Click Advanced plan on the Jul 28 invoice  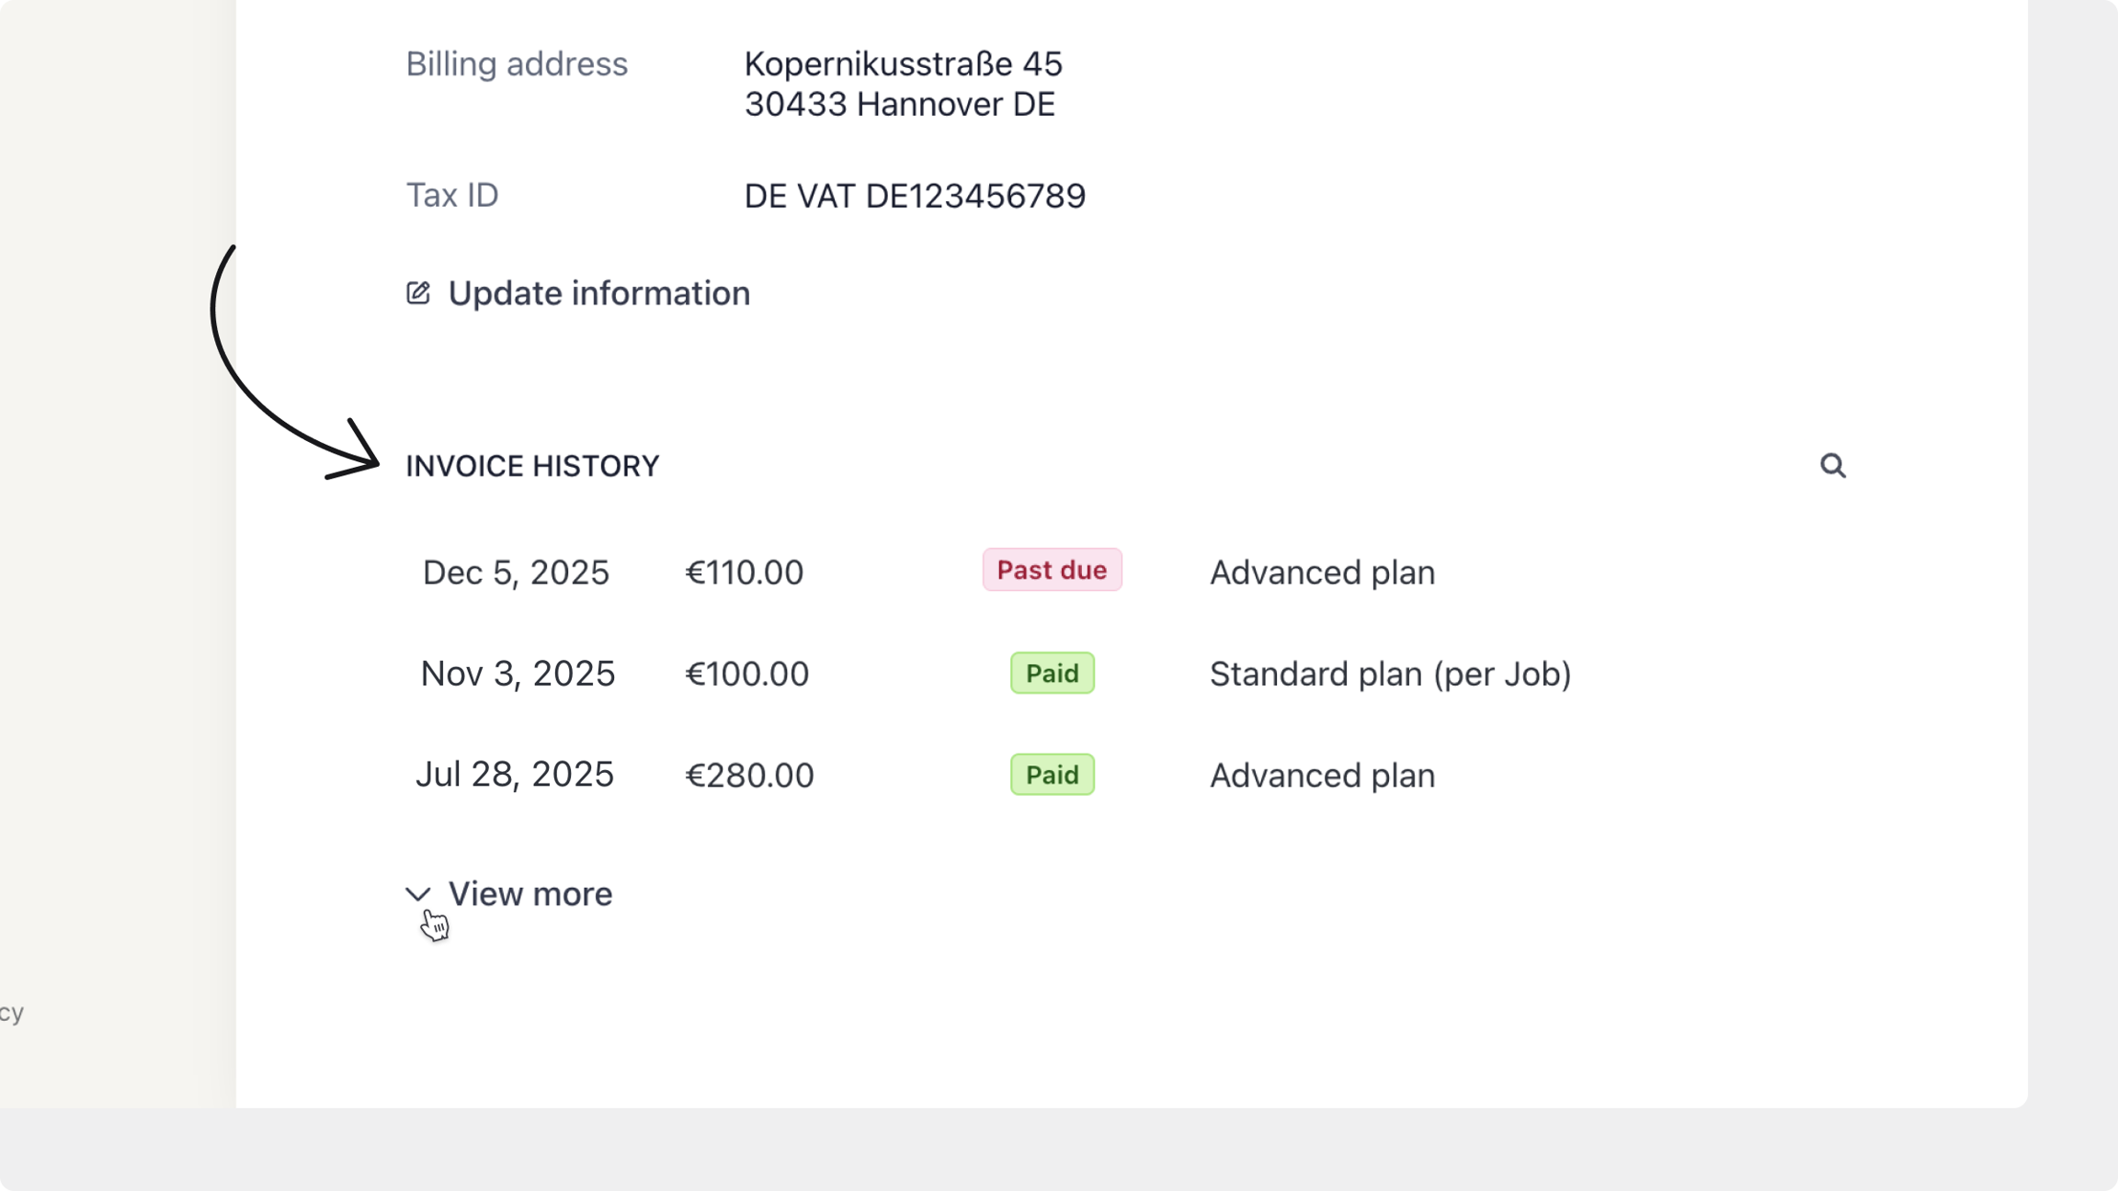pyautogui.click(x=1322, y=775)
